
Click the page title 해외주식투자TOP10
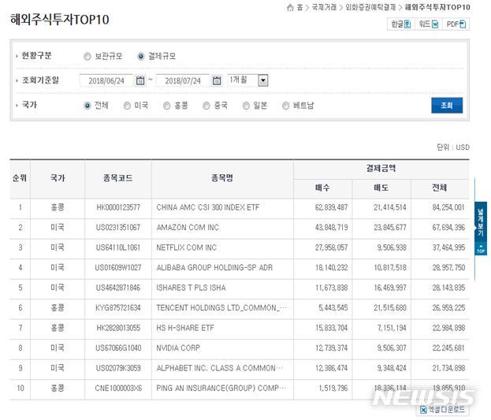[x=59, y=20]
